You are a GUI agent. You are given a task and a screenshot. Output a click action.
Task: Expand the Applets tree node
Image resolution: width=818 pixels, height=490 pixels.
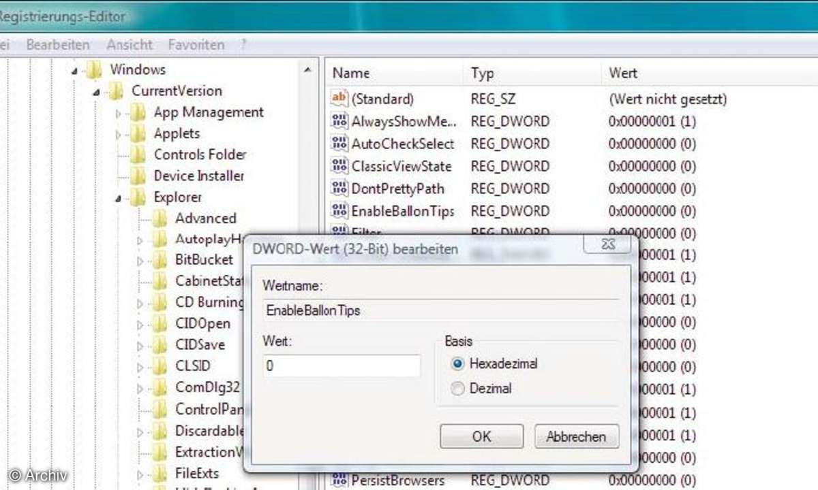tap(118, 134)
